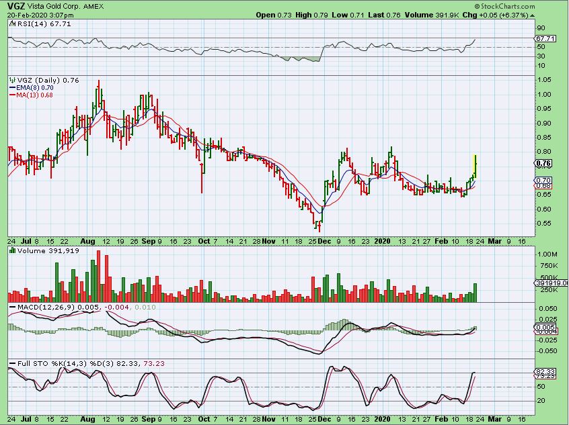Screen dimensions: 569x425
Task: Click the VGZ ticker symbol title
Action: pos(15,6)
